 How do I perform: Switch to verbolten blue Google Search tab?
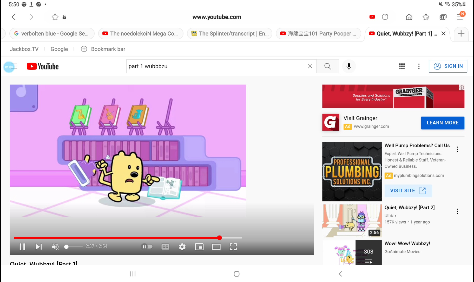[52, 33]
